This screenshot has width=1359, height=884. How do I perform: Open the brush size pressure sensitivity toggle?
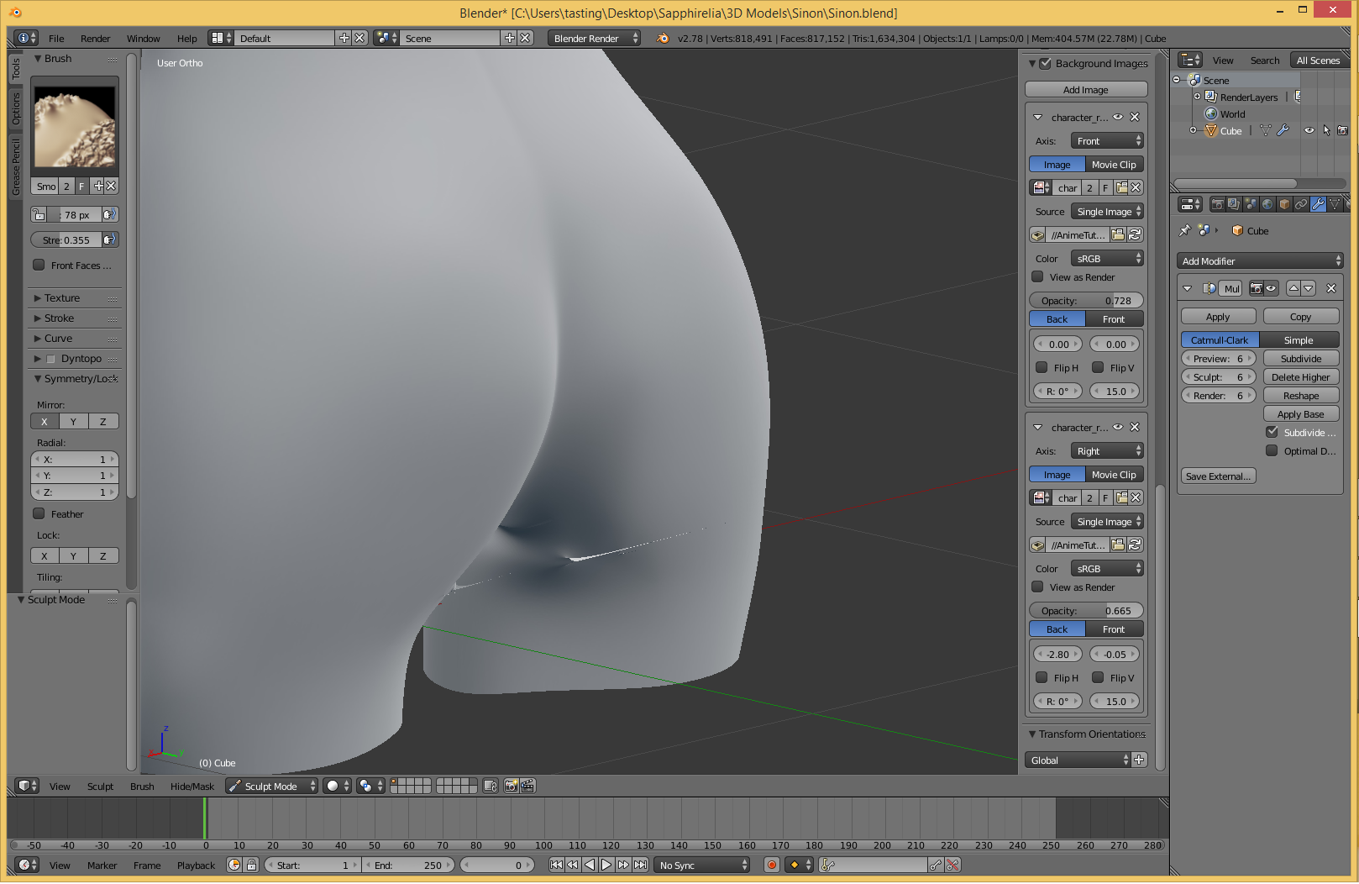pos(109,214)
